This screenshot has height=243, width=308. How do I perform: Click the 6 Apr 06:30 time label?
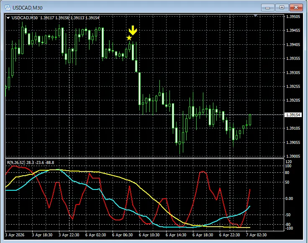point(122,235)
